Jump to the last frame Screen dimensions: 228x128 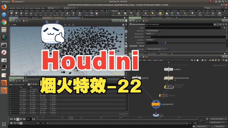tap(24, 119)
